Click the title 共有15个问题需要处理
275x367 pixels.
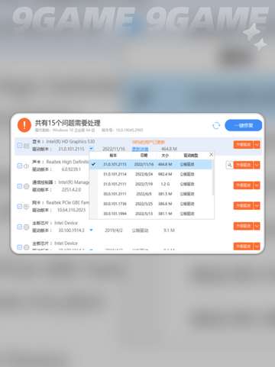67,123
